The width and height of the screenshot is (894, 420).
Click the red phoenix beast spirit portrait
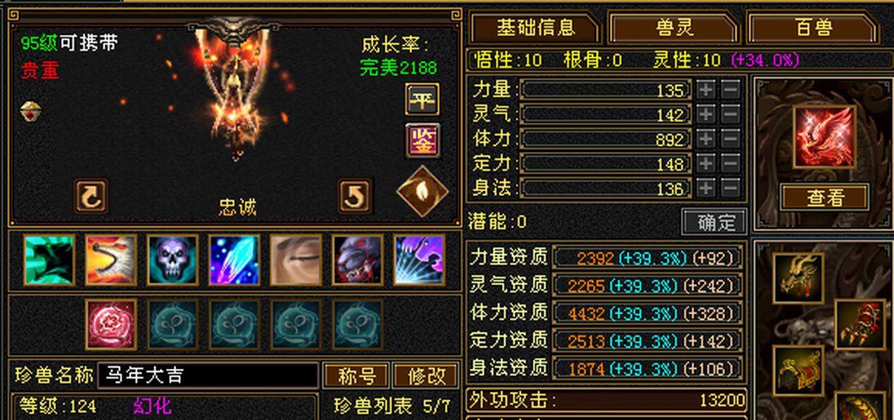coord(824,137)
